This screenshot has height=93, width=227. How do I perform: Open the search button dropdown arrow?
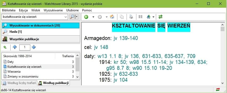coord(77,17)
